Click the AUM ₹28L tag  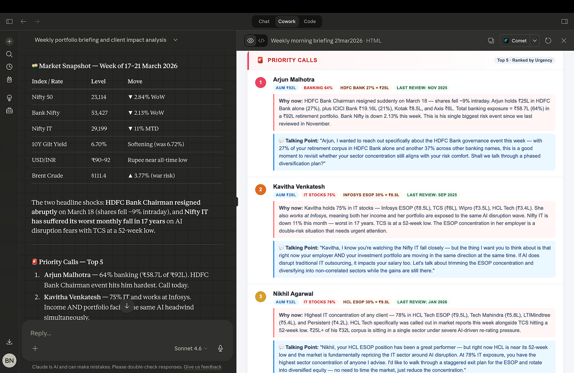coord(286,195)
